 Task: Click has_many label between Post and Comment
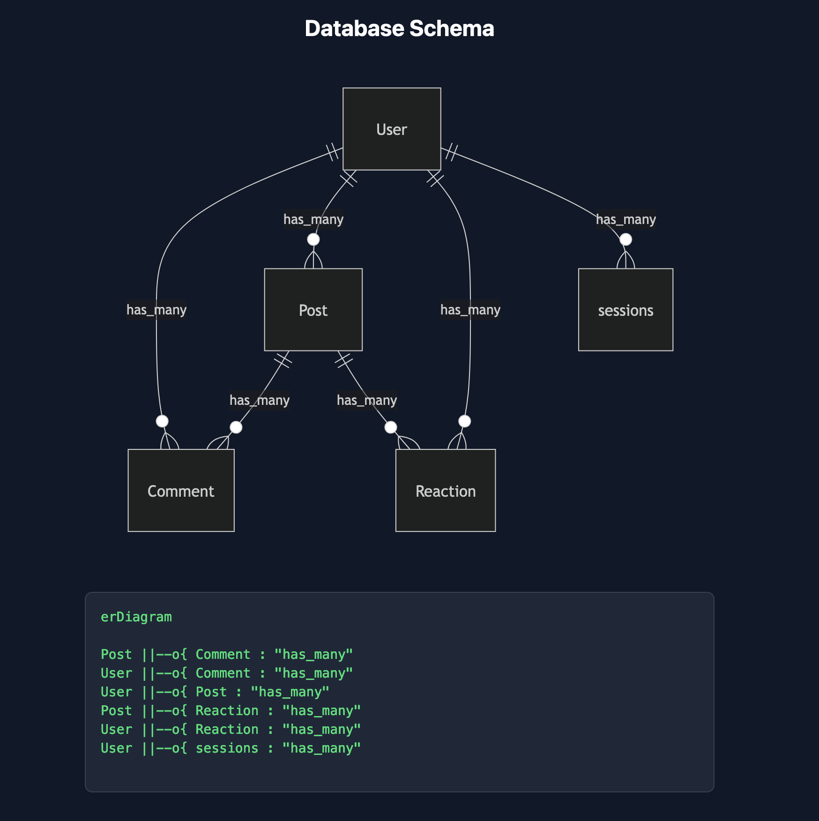(x=260, y=400)
